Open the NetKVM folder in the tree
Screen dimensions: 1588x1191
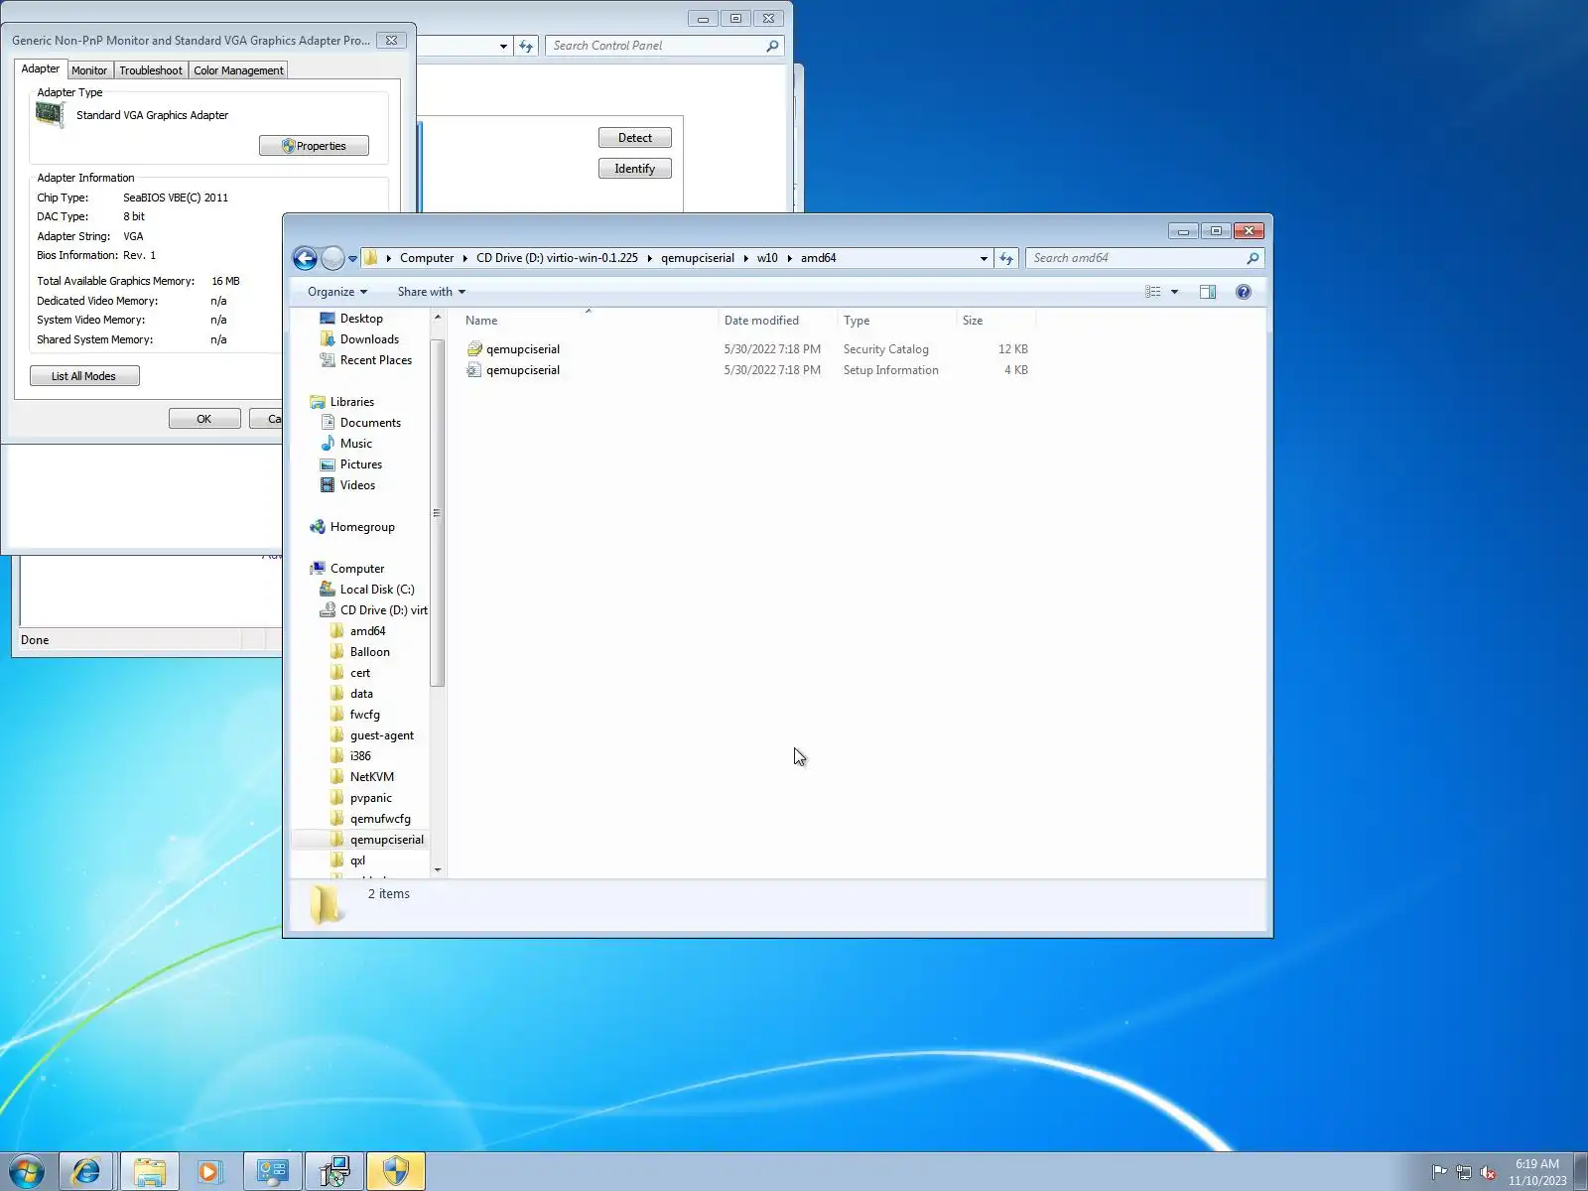pyautogui.click(x=362, y=777)
